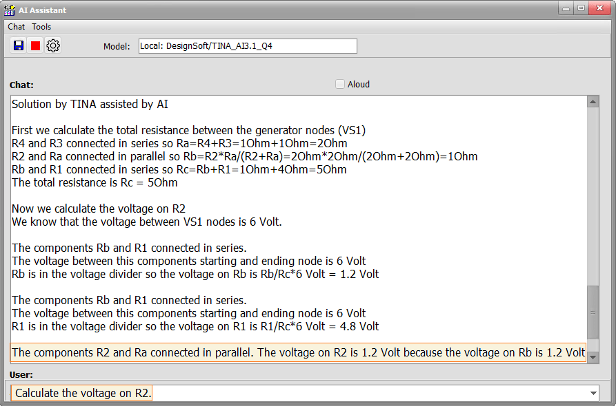Click the 'Solution by TINA assisted by AI' line
The height and width of the screenshot is (406, 616).
90,104
